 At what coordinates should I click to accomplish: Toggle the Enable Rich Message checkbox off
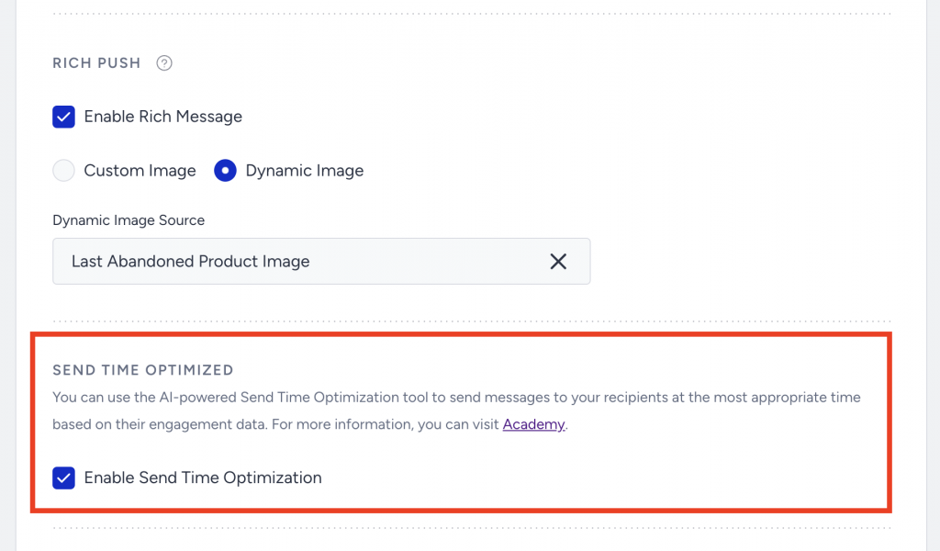[x=63, y=117]
